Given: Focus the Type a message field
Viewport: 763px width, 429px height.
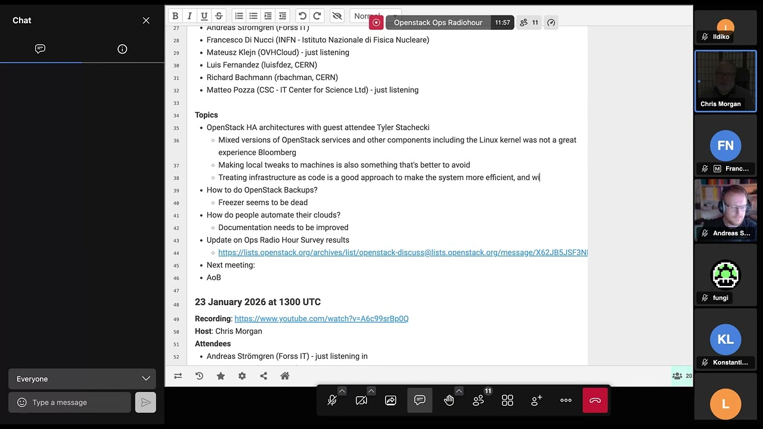Looking at the screenshot, I should (x=70, y=402).
